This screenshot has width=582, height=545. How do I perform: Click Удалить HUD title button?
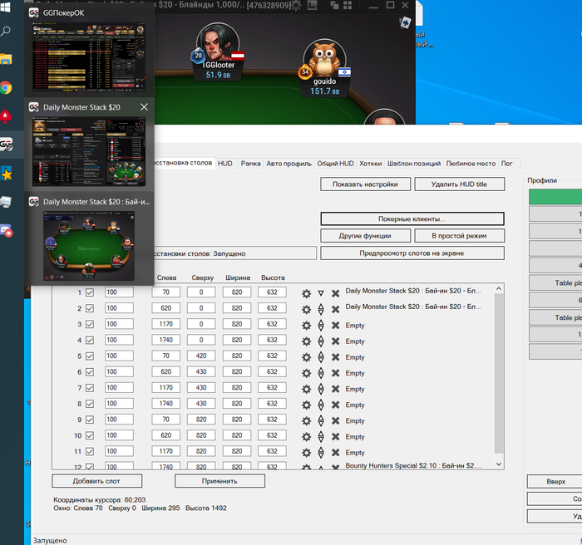point(459,184)
